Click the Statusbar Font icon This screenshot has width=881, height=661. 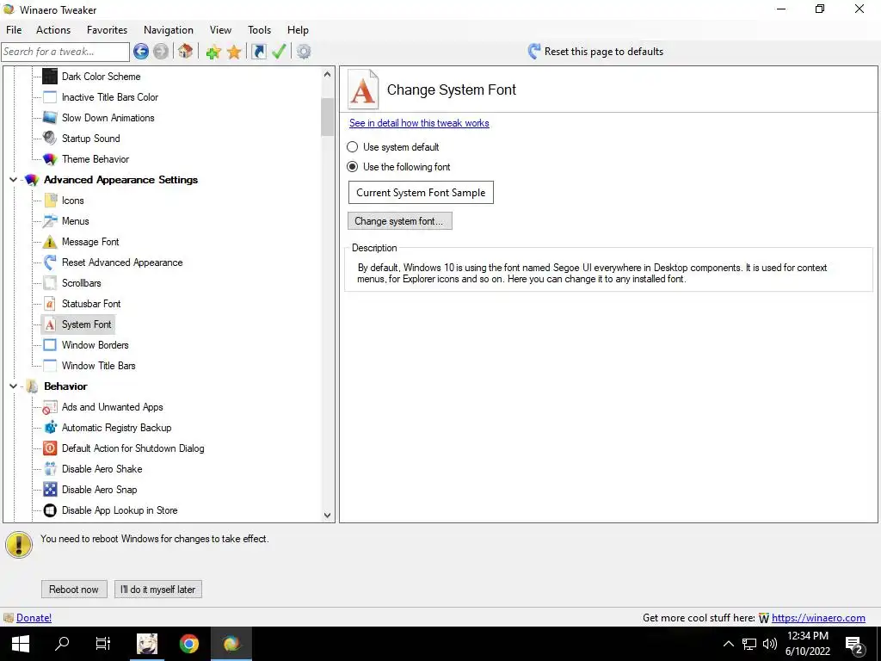50,304
